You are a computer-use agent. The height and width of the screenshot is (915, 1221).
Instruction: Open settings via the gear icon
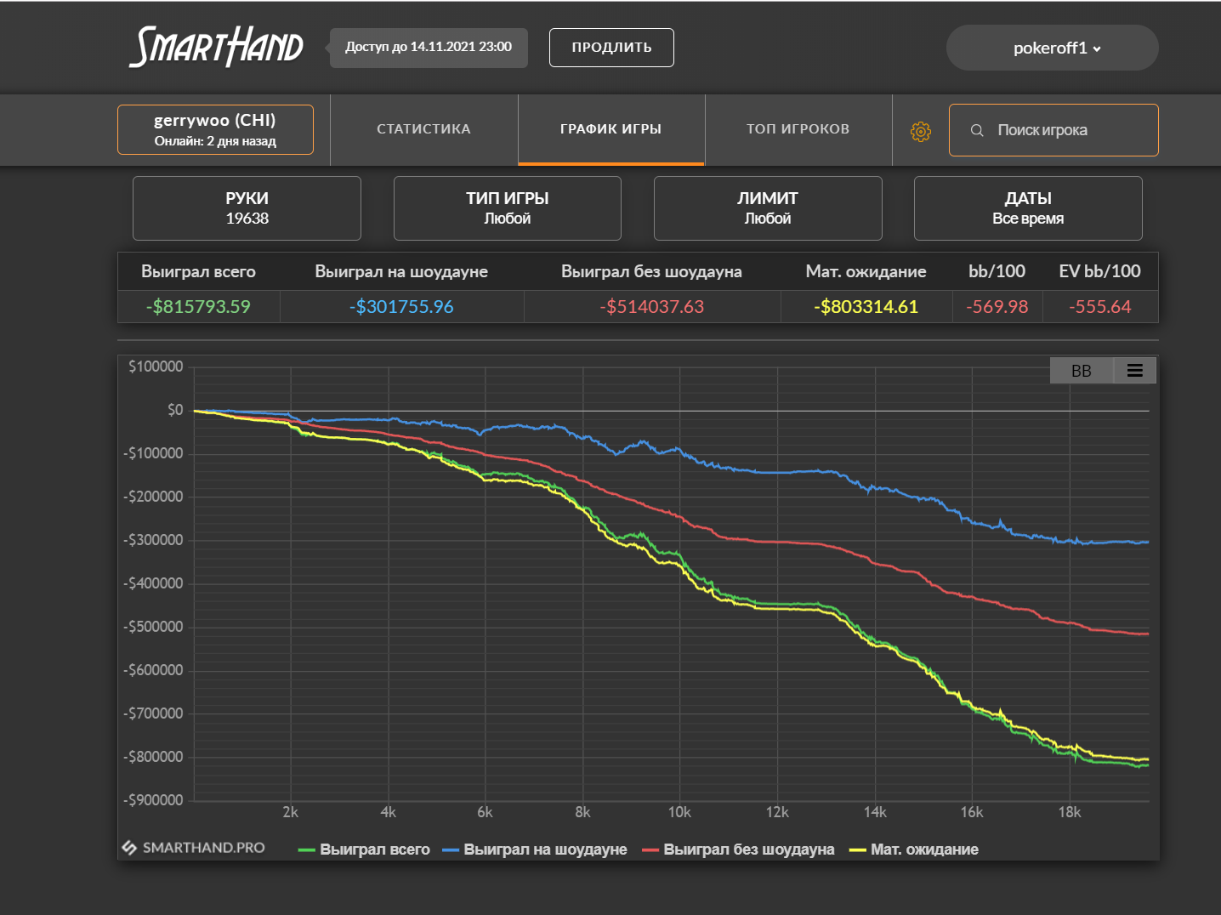[921, 131]
